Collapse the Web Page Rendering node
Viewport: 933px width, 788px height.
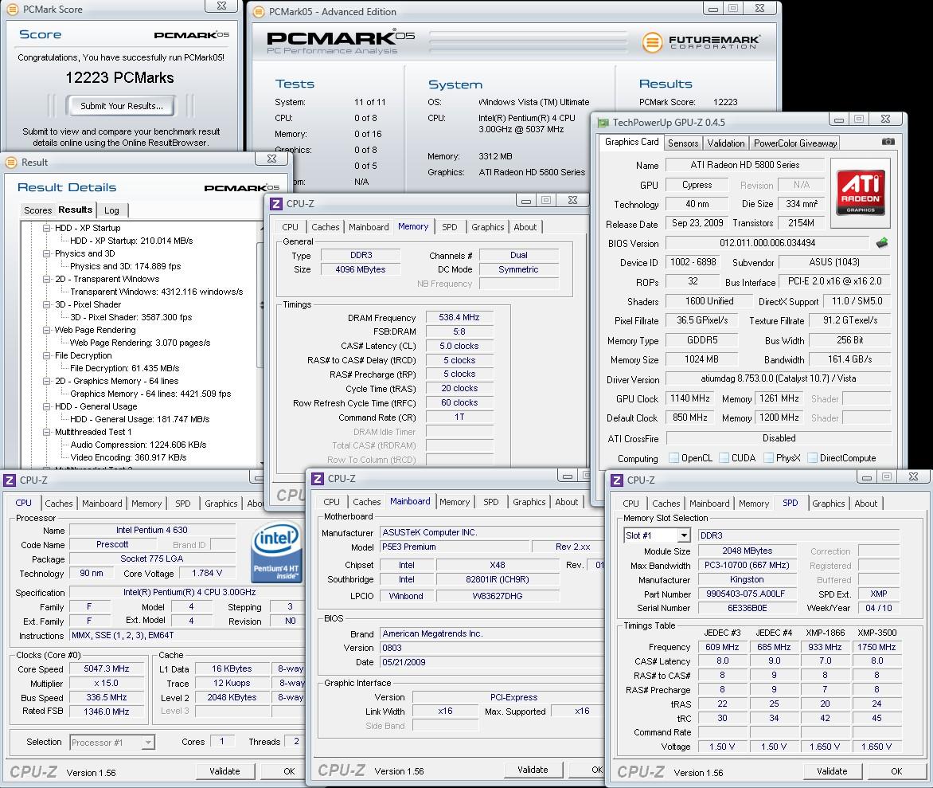point(46,330)
